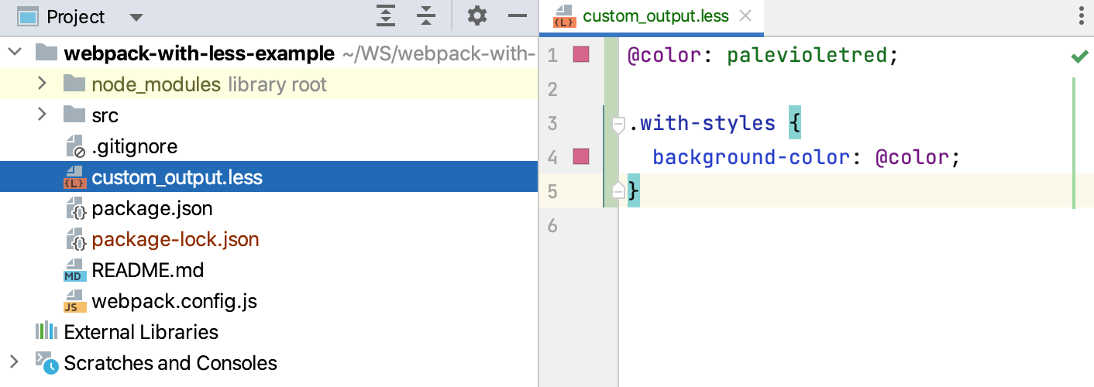Click the palevioletred color swatch on line 1
The image size is (1094, 387).
coord(581,55)
